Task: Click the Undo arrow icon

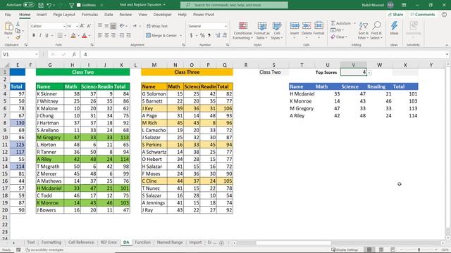Action: point(49,5)
